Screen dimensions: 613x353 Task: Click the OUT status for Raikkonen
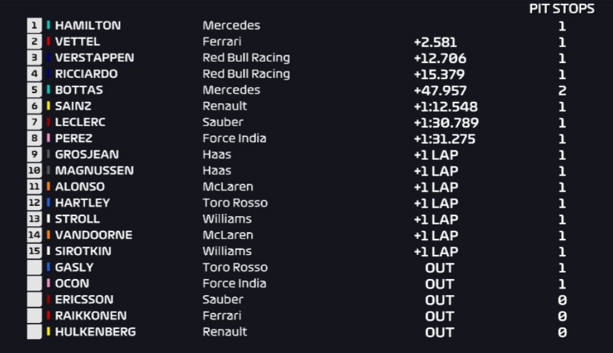440,316
